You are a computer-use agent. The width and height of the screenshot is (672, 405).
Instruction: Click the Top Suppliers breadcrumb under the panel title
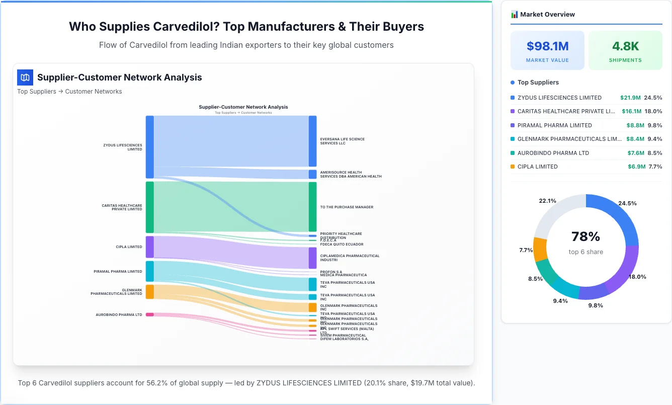pyautogui.click(x=37, y=91)
